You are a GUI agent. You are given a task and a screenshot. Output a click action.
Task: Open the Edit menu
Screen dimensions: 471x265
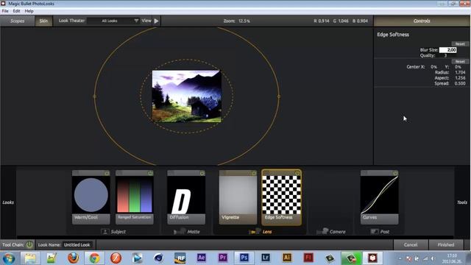click(16, 11)
